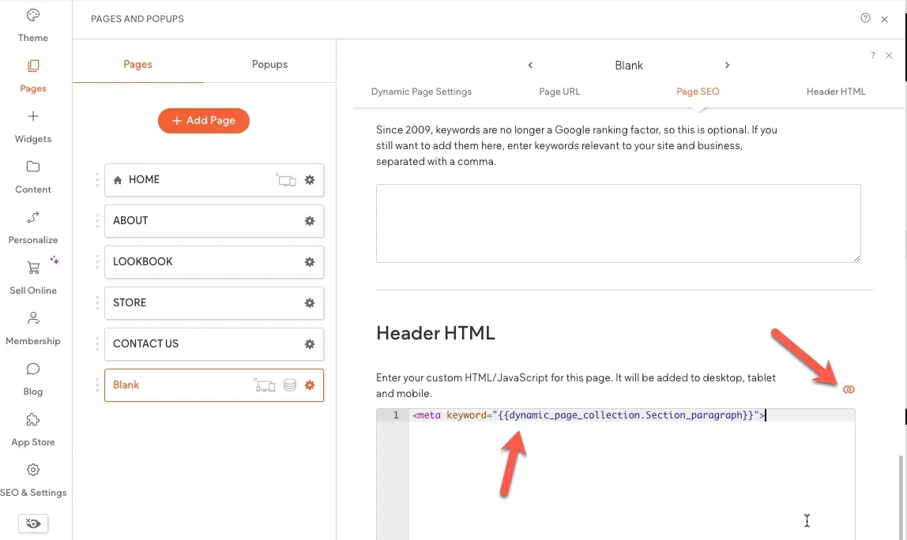907x540 pixels.
Task: Open settings gear for Blank page
Action: pos(310,385)
